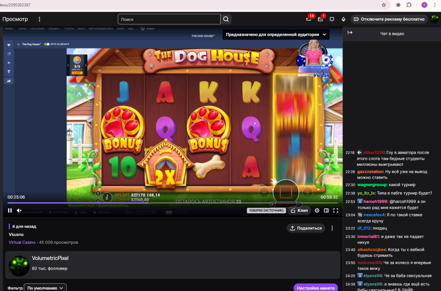The height and width of the screenshot is (291, 441).
Task: Select 1080P60 (ИСТОЧНИК) quality badge
Action: (x=266, y=210)
